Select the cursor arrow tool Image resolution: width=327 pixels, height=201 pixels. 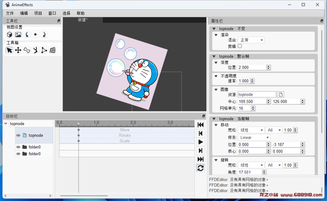click(x=9, y=50)
